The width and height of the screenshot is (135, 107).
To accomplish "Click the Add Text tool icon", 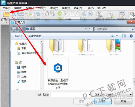I will (x=110, y=15).
